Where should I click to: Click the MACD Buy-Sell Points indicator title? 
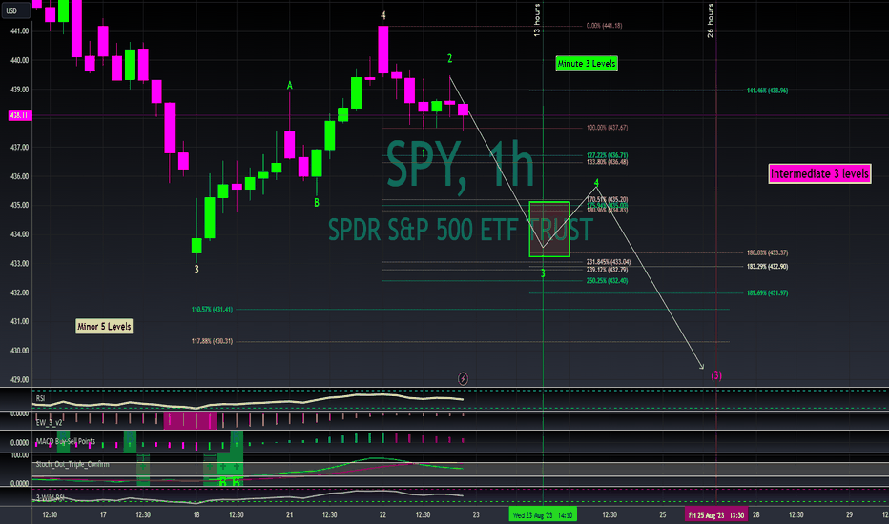[x=66, y=441]
